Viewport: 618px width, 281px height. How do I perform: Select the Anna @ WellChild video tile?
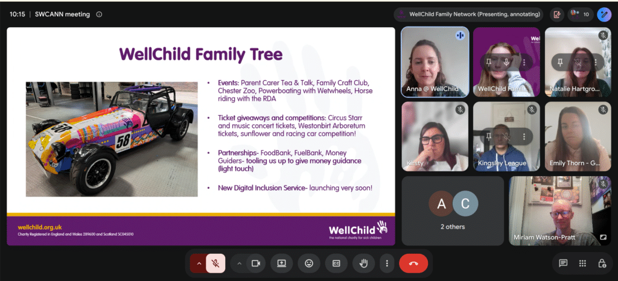pyautogui.click(x=435, y=62)
